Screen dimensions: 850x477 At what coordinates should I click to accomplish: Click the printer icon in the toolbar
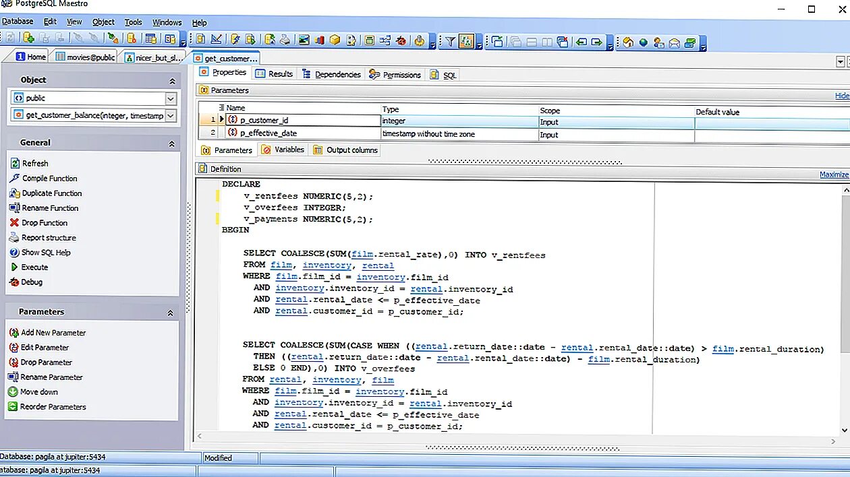[x=285, y=40]
